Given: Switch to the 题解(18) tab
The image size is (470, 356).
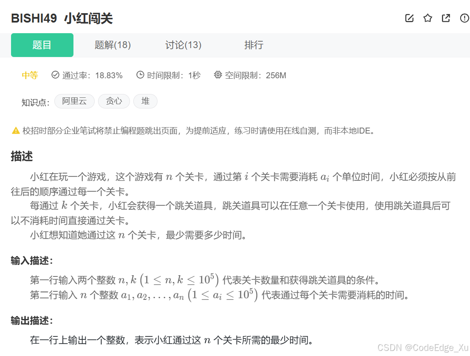Looking at the screenshot, I should (x=112, y=45).
